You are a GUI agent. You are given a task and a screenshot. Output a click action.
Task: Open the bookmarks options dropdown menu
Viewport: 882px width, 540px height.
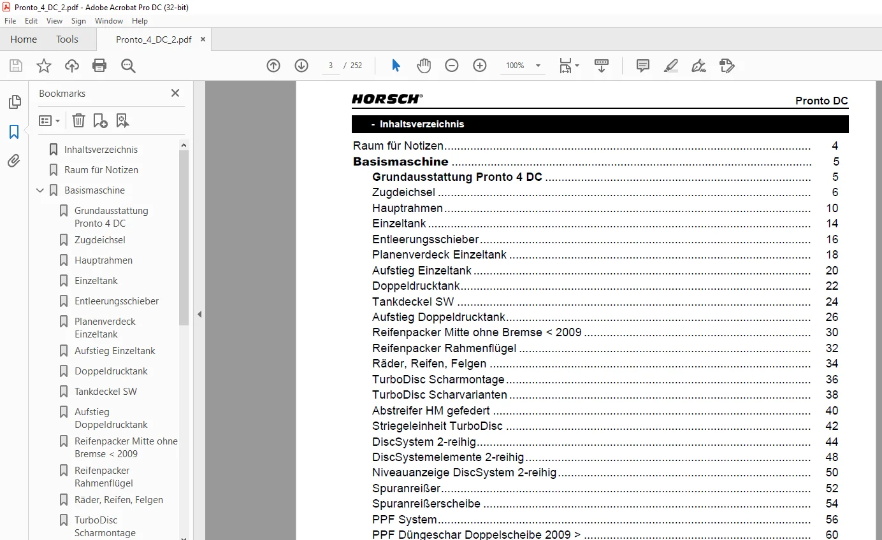(x=50, y=120)
